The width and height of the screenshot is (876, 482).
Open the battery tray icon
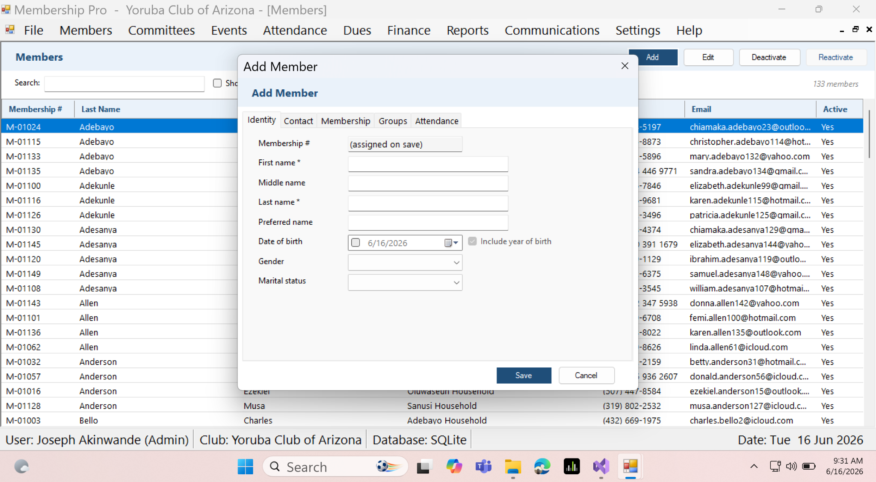809,466
